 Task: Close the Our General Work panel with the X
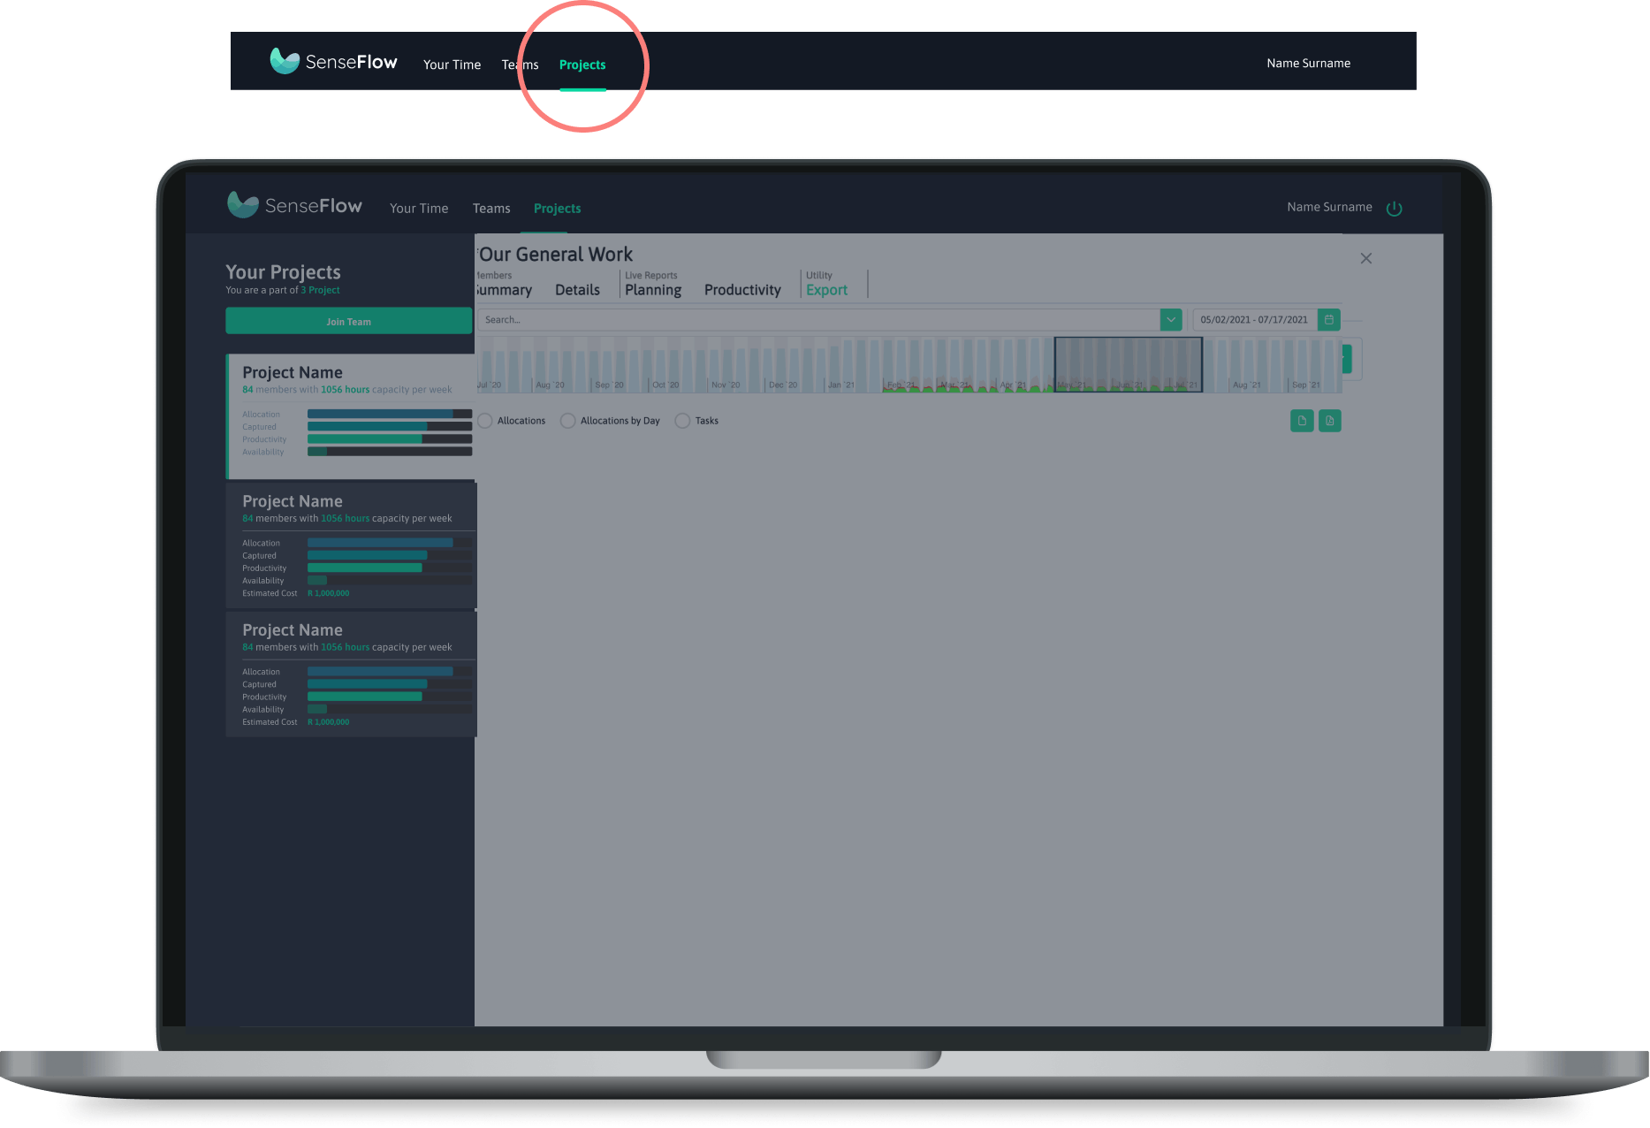pos(1366,258)
